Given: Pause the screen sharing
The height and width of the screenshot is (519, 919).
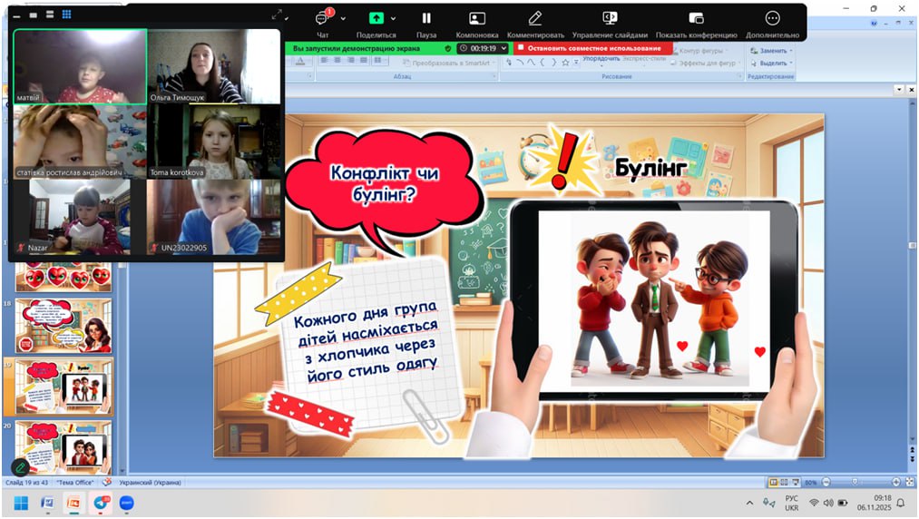Looking at the screenshot, I should pos(426,20).
